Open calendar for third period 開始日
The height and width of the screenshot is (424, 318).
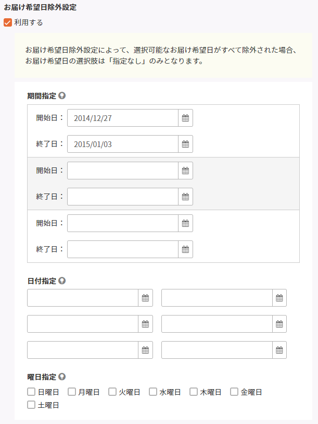coord(185,223)
